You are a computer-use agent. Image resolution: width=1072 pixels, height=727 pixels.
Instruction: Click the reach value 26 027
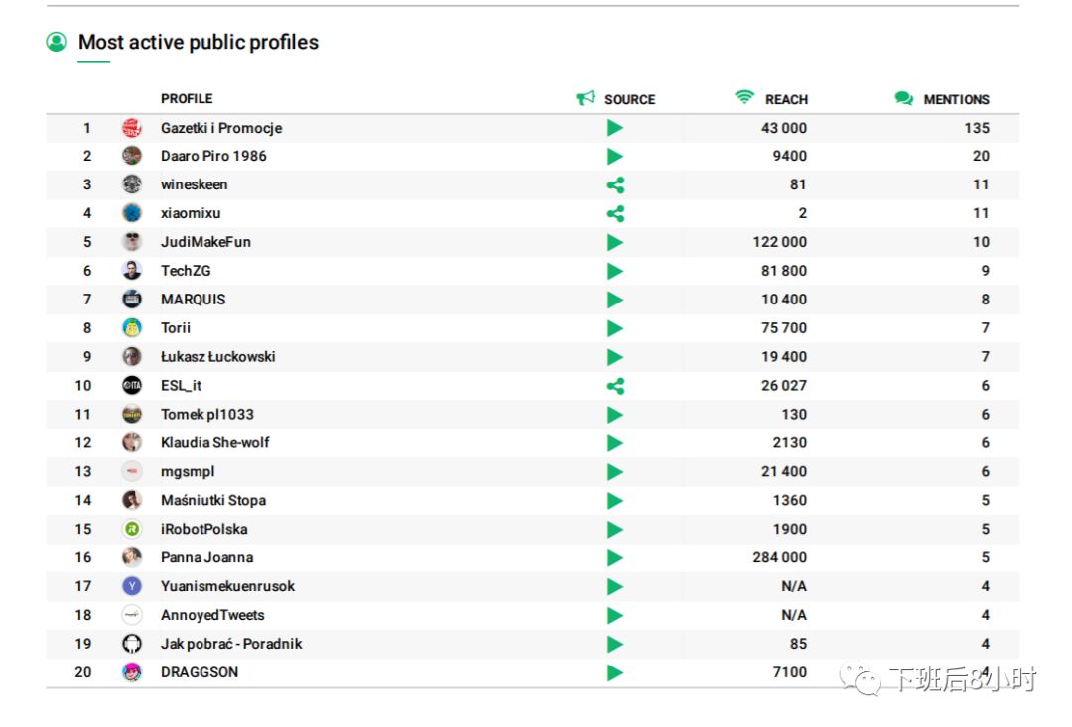(784, 386)
